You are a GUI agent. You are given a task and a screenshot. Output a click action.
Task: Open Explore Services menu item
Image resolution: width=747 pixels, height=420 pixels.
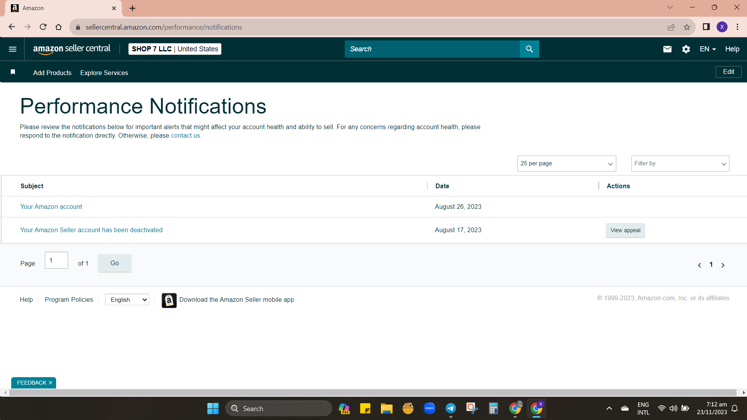[104, 73]
